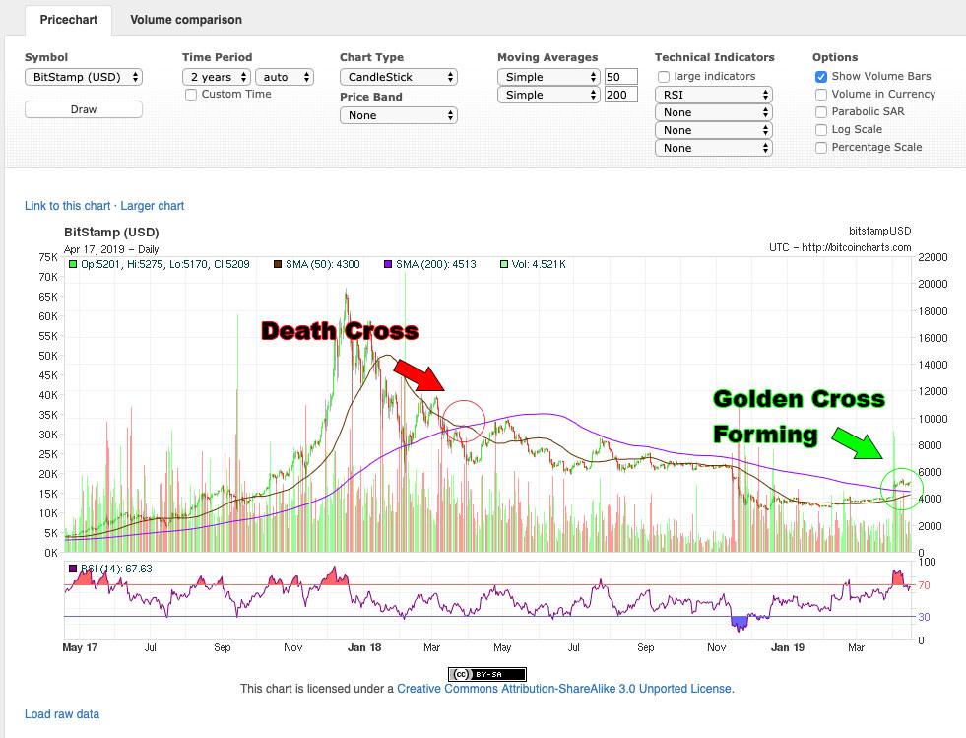Enable the Log Scale checkbox
Image resolution: width=966 pixels, height=738 pixels.
coord(821,130)
